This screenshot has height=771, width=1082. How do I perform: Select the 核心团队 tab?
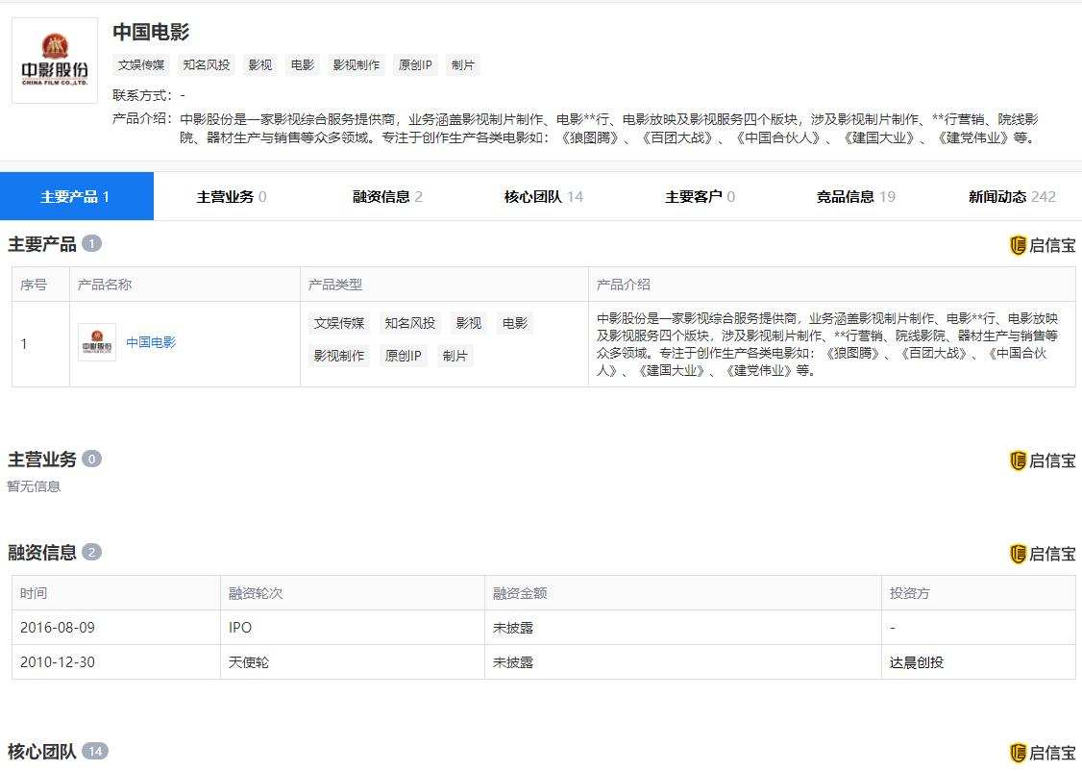click(538, 195)
